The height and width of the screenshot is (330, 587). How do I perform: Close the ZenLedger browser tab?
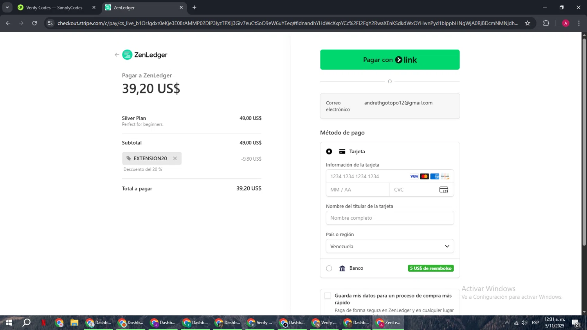click(x=181, y=7)
